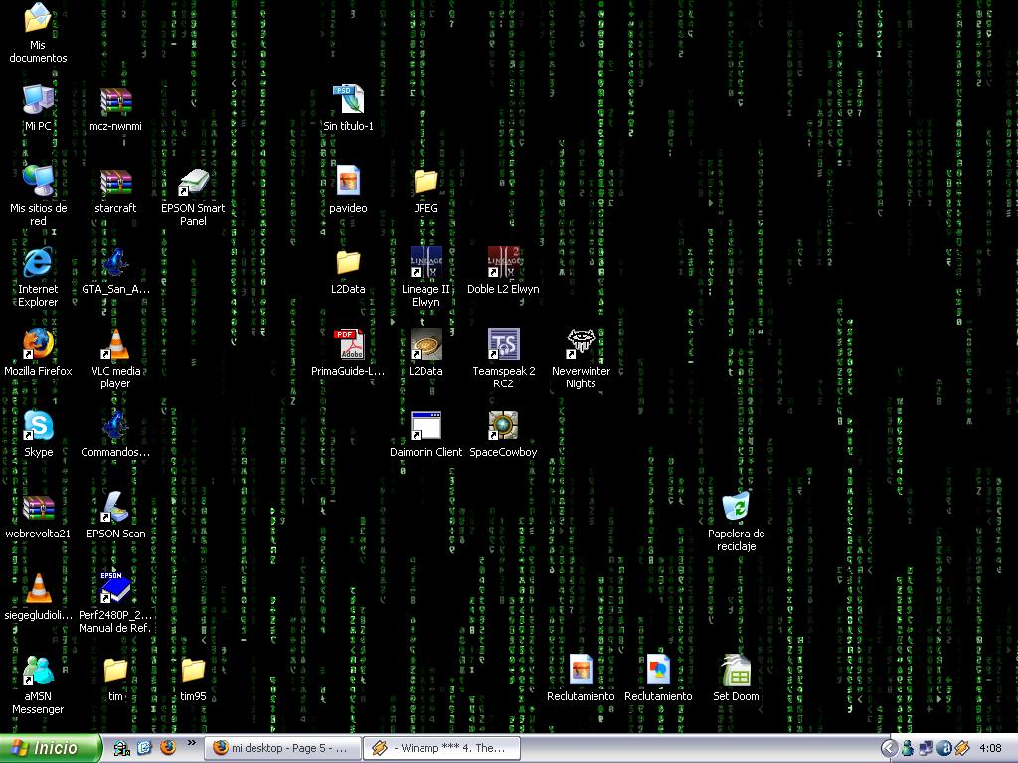Select the VLC media player shortcut
The width and height of the screenshot is (1018, 763).
[115, 358]
